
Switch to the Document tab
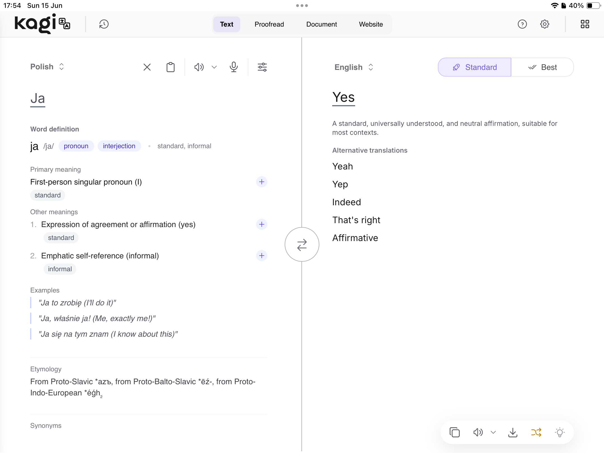tap(322, 24)
